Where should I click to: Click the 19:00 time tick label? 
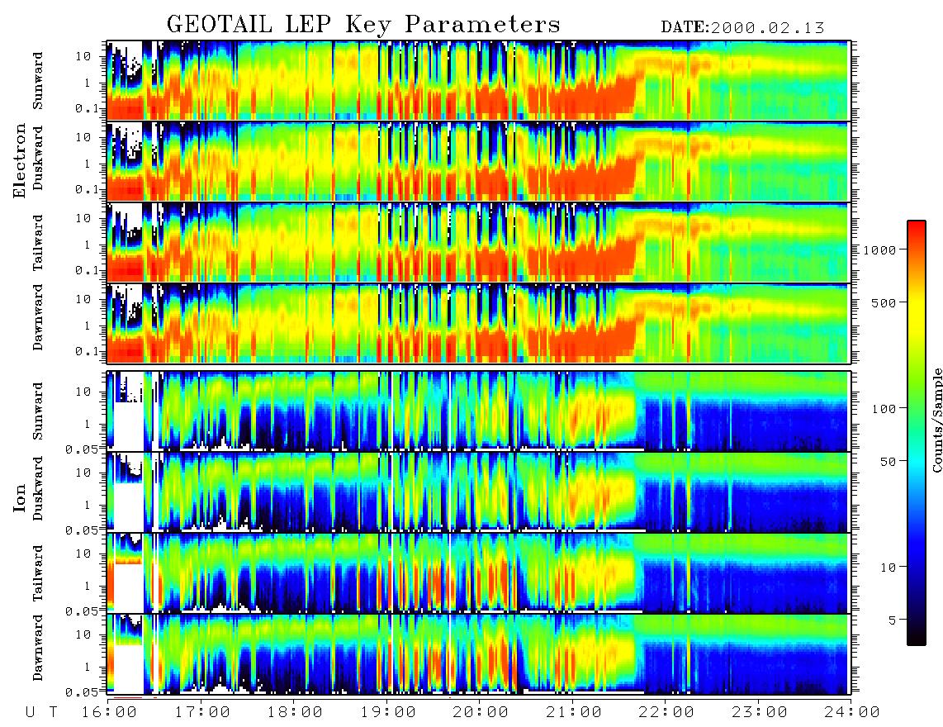pos(388,713)
